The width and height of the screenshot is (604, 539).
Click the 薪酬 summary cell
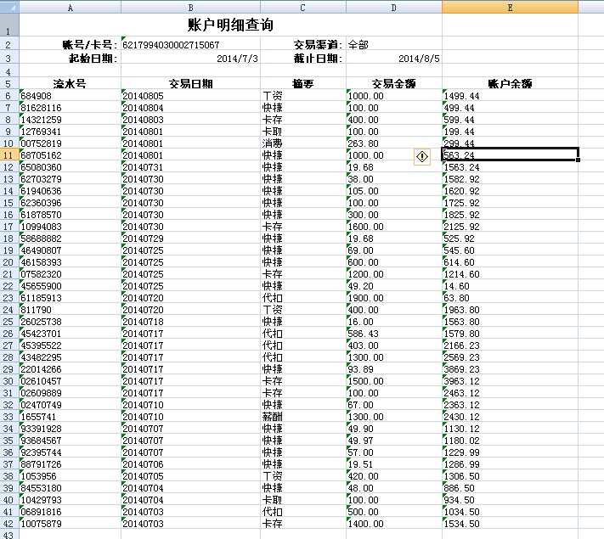[x=303, y=417]
